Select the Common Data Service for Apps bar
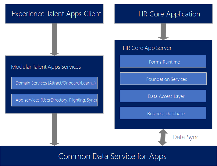This screenshot has height=166, width=217. click(108, 156)
